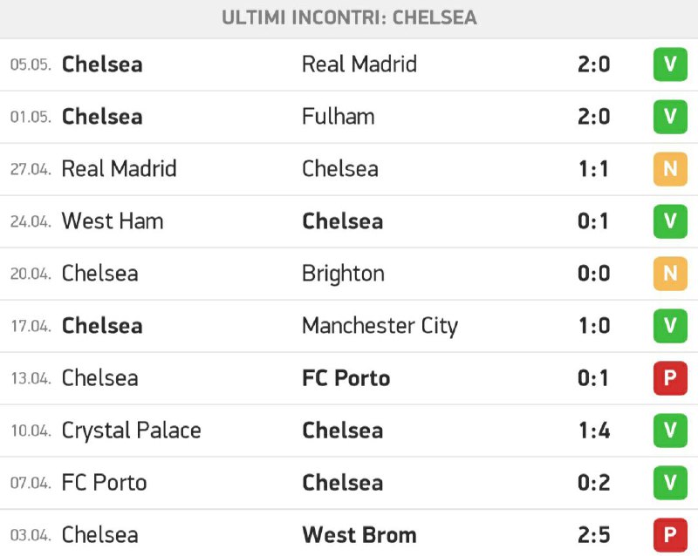Select the bold West Brom team name

[x=359, y=535]
